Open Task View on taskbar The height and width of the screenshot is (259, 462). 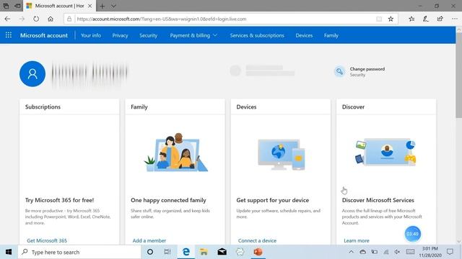point(167,252)
